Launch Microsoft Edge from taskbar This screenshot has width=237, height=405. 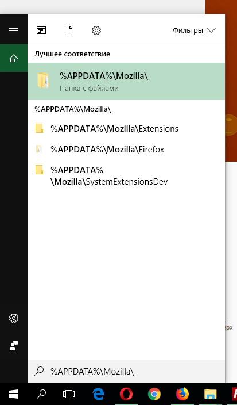tap(98, 394)
